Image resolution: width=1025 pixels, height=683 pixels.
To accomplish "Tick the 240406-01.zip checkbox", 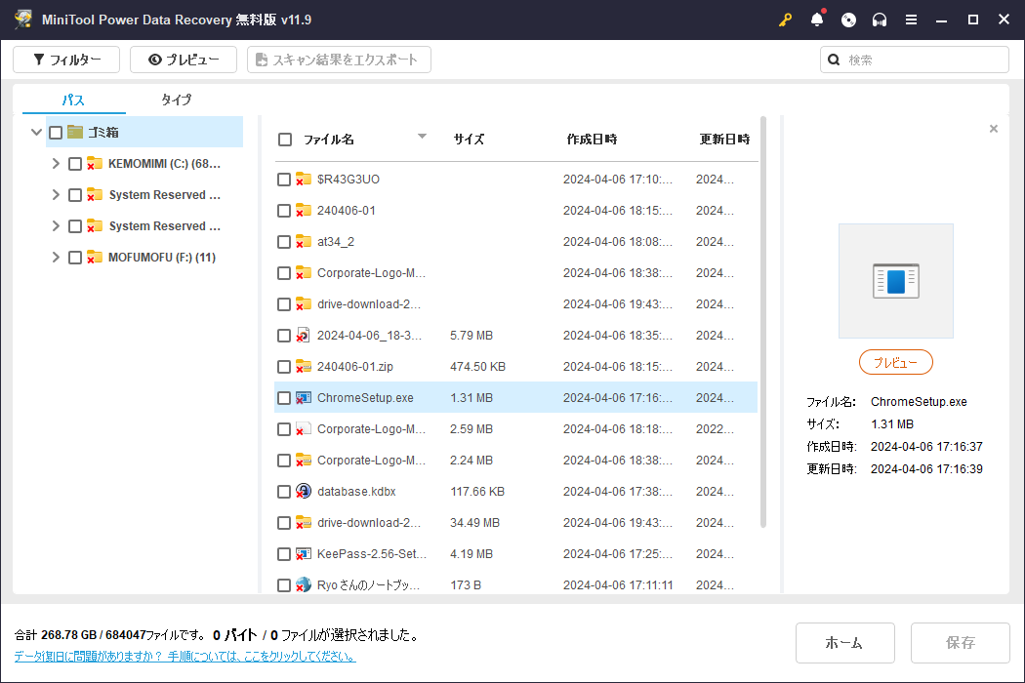I will point(284,367).
